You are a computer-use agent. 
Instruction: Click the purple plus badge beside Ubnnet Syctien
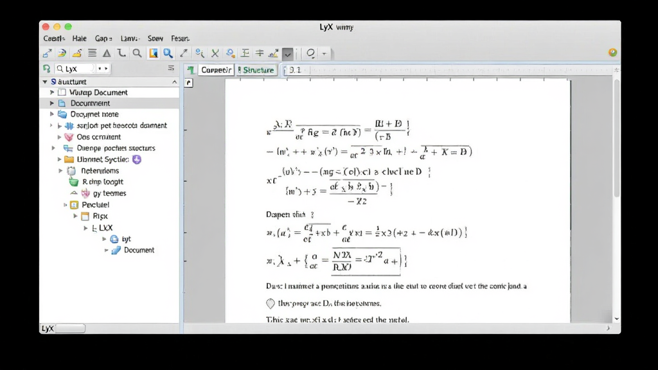(x=137, y=159)
